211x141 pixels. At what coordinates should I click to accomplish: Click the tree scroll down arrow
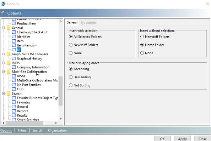click(60, 118)
